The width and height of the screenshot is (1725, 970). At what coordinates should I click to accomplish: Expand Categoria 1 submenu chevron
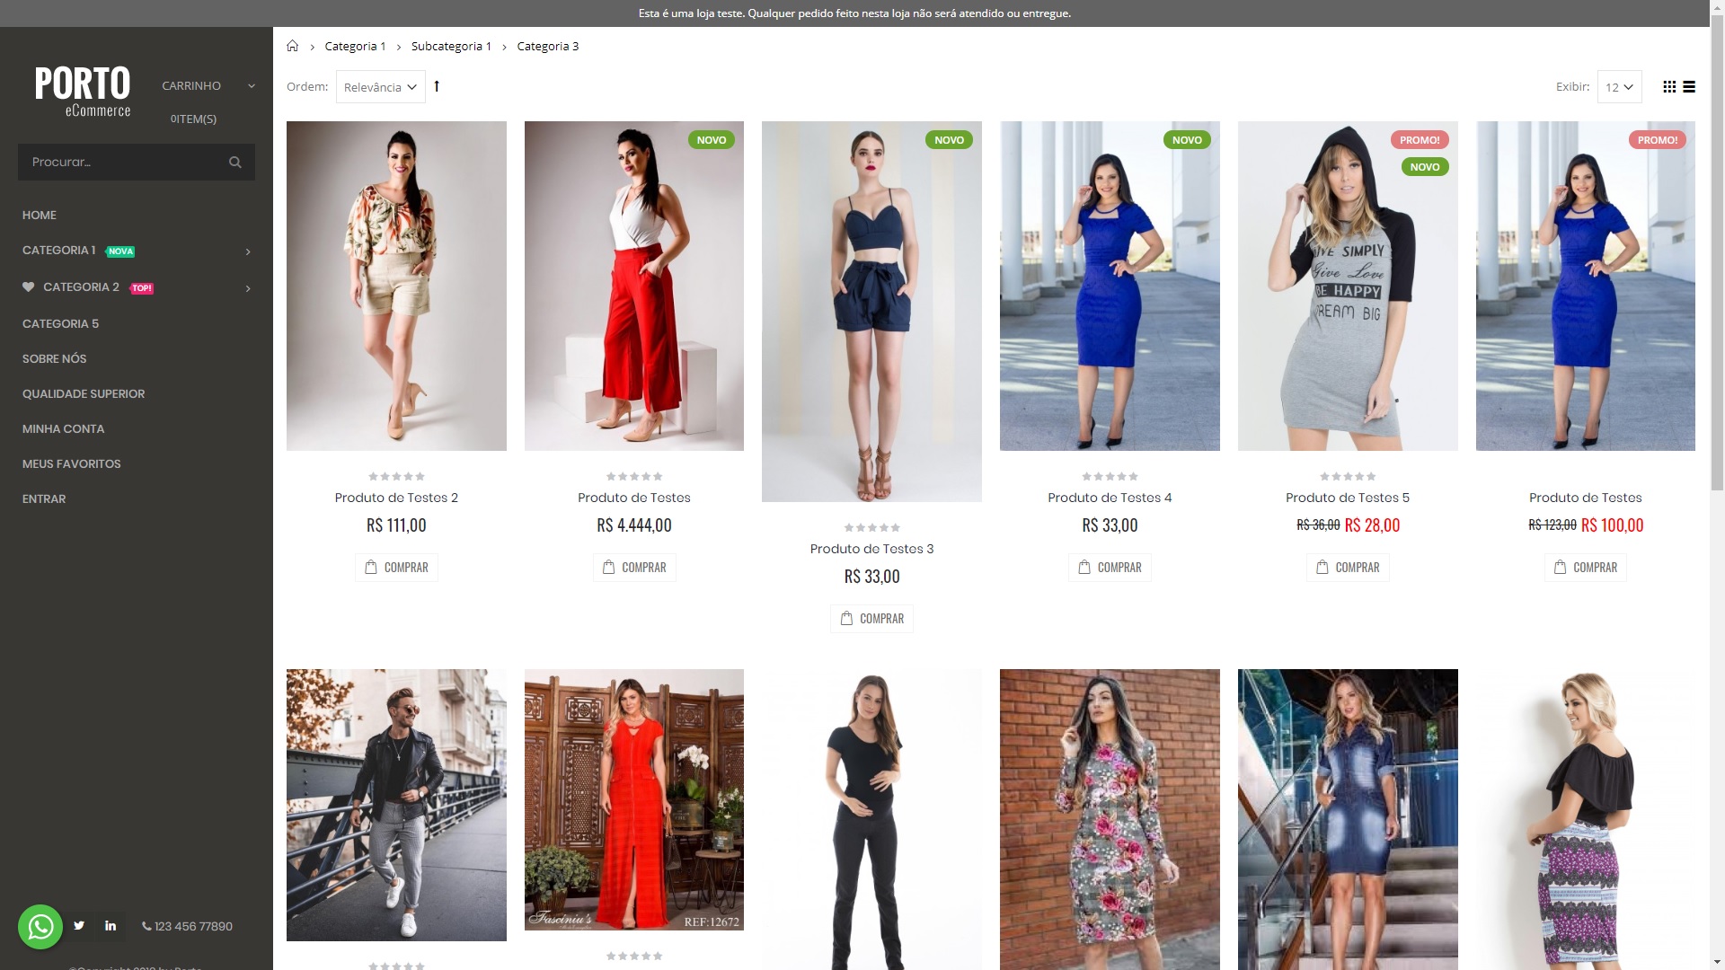248,251
